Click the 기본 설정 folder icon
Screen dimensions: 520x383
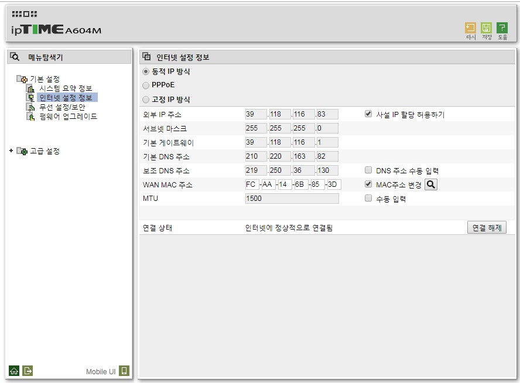pyautogui.click(x=22, y=79)
